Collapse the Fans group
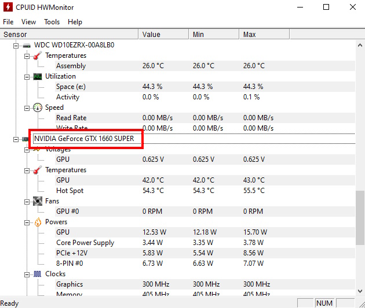The width and height of the screenshot is (365, 308). click(27, 202)
